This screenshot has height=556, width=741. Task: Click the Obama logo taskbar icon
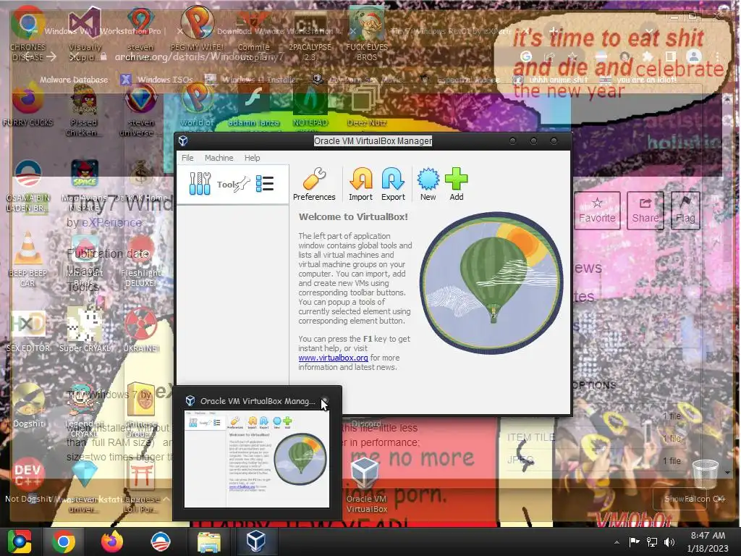tap(160, 542)
